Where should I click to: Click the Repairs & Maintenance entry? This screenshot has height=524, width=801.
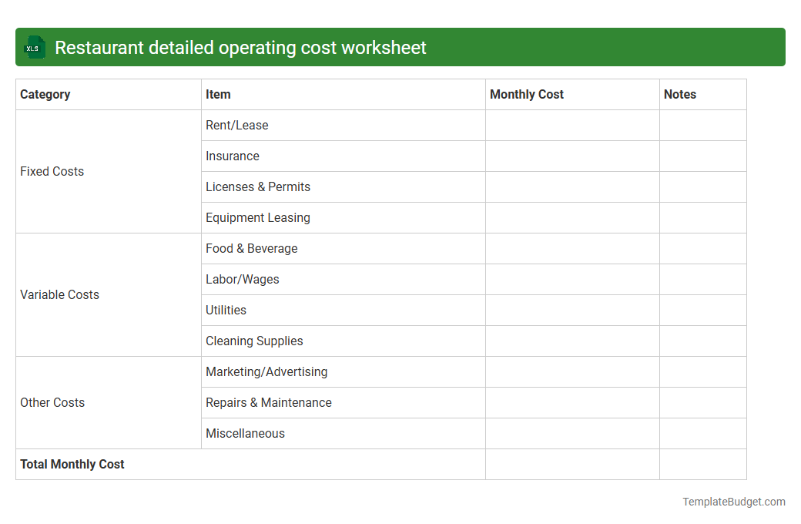269,402
